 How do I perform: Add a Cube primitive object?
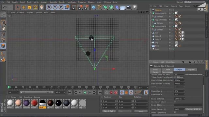[94, 7]
